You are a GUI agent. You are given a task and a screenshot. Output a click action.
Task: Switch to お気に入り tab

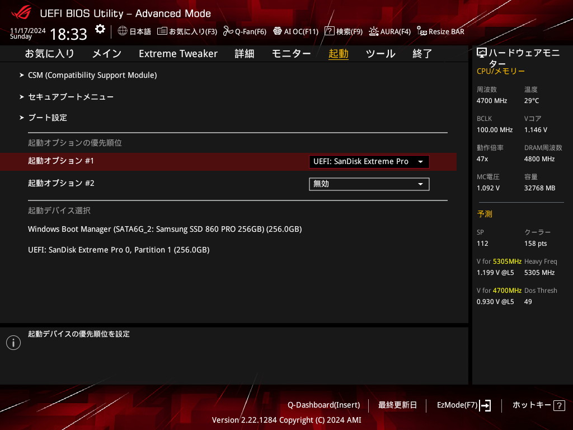coord(50,53)
